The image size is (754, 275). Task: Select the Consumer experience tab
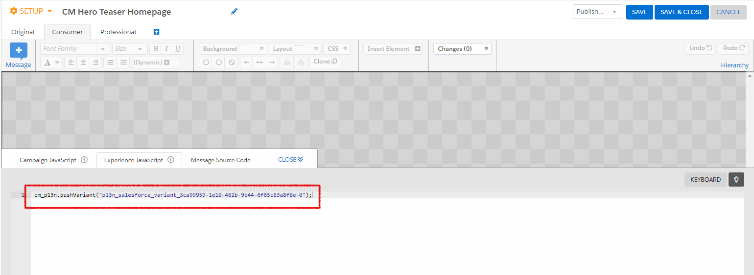click(x=68, y=32)
